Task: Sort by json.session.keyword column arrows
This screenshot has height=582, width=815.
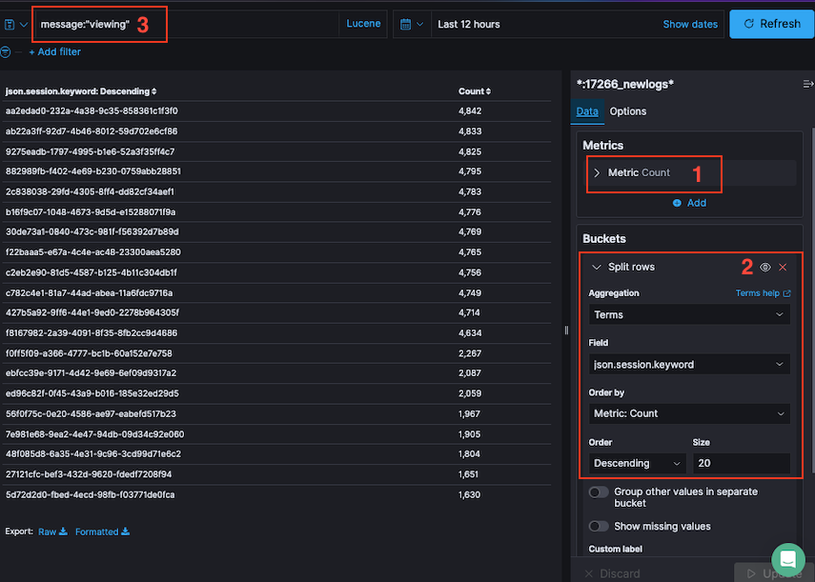Action: [x=153, y=91]
